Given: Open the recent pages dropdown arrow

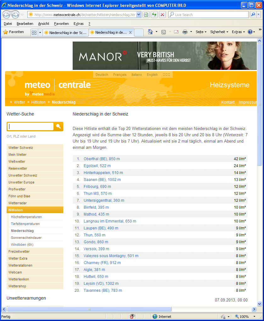Looking at the screenshot, I should (22, 15).
